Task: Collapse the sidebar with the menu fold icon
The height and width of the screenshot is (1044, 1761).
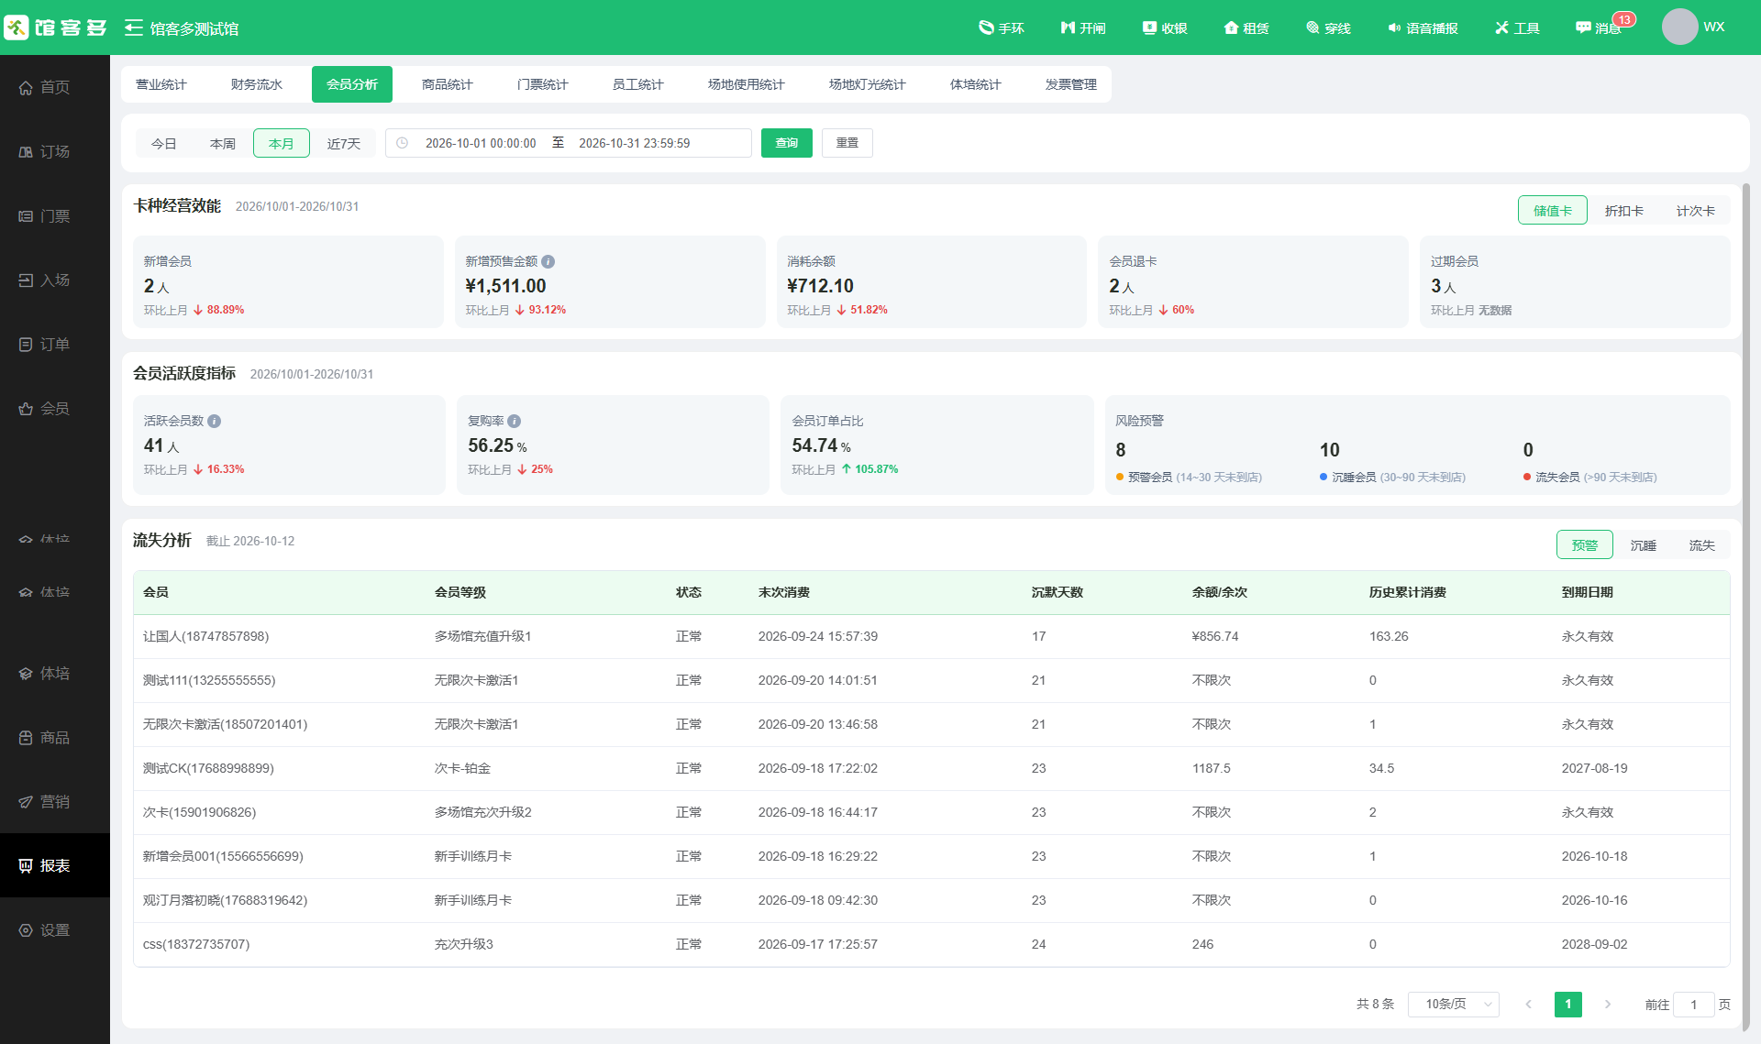Action: tap(134, 28)
